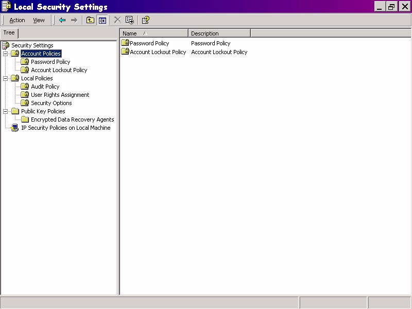The height and width of the screenshot is (309, 412).
Task: Click the Forward arrow toolbar icon
Action: coord(74,20)
